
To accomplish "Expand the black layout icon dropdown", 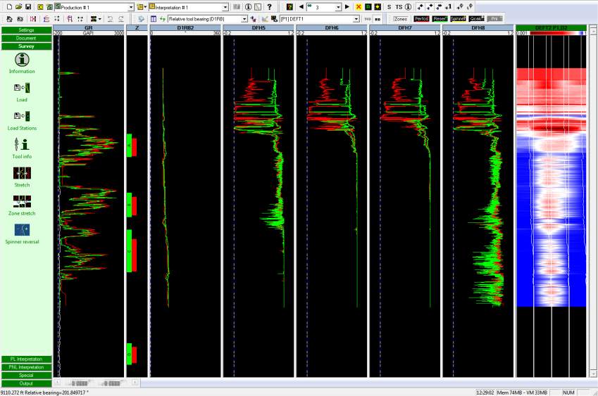I will [x=100, y=19].
